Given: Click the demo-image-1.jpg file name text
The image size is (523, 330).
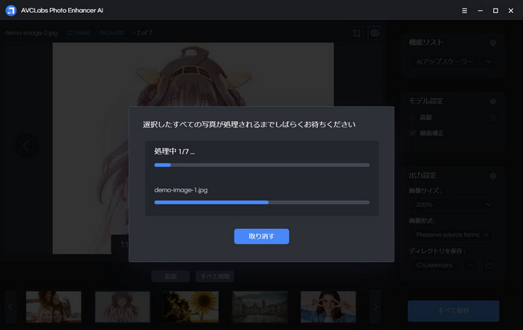Looking at the screenshot, I should coord(181,190).
